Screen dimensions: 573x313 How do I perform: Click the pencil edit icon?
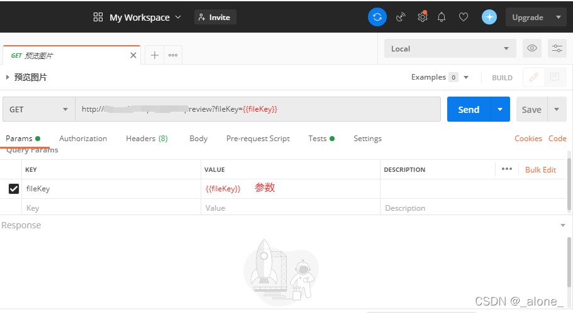pos(534,77)
